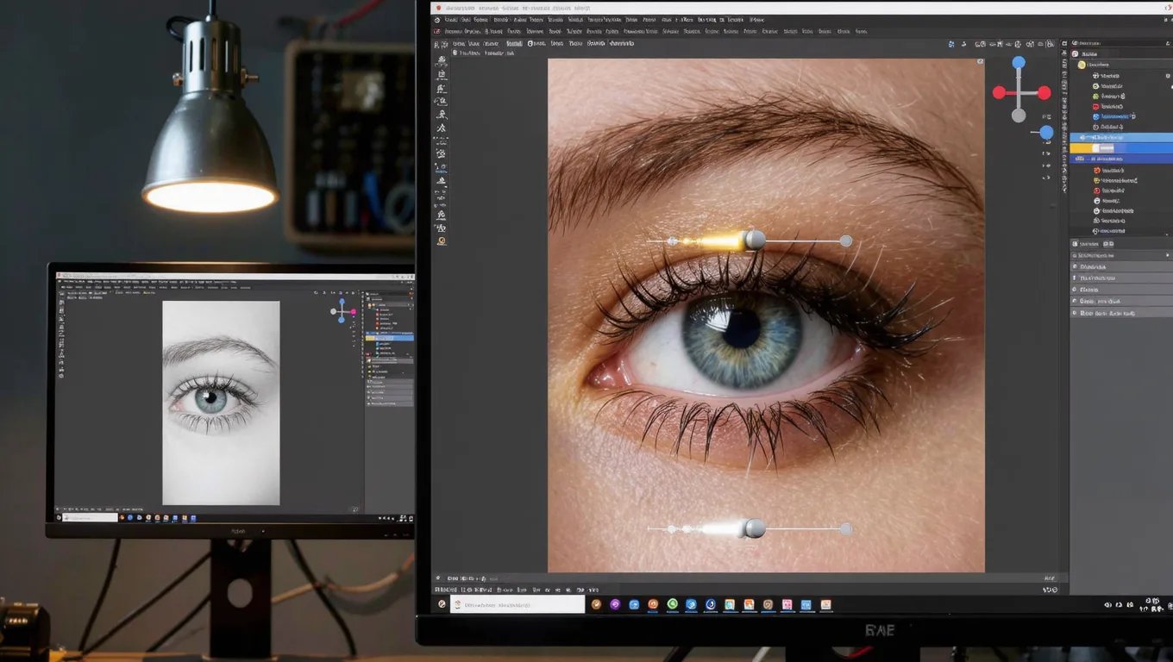Viewport: 1173px width, 662px height.
Task: Click the right end handle of the lower slider
Action: (x=846, y=528)
